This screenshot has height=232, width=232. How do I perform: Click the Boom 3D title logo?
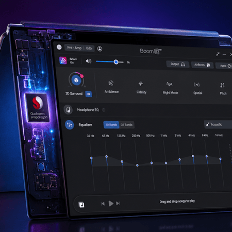[151, 51]
